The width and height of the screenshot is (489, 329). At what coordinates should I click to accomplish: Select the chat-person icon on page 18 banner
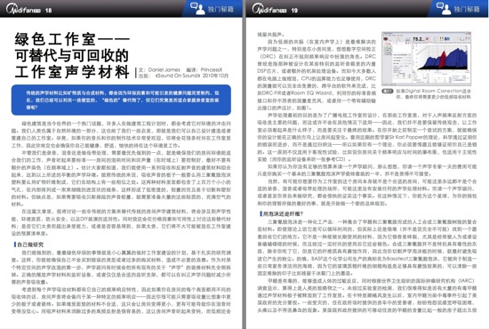tap(197, 8)
